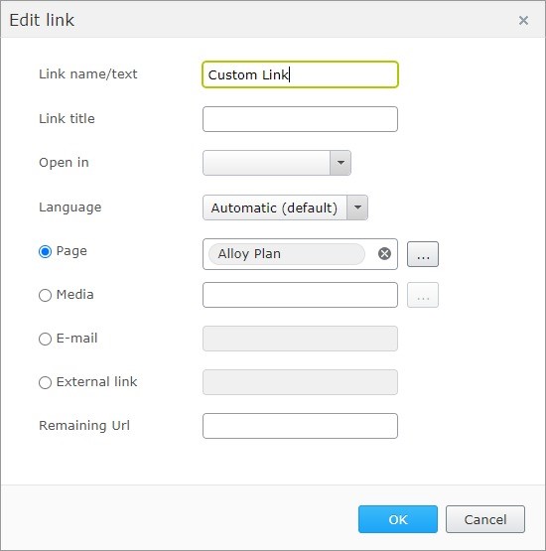This screenshot has width=546, height=551.
Task: Click the Cancel button
Action: pos(485,519)
